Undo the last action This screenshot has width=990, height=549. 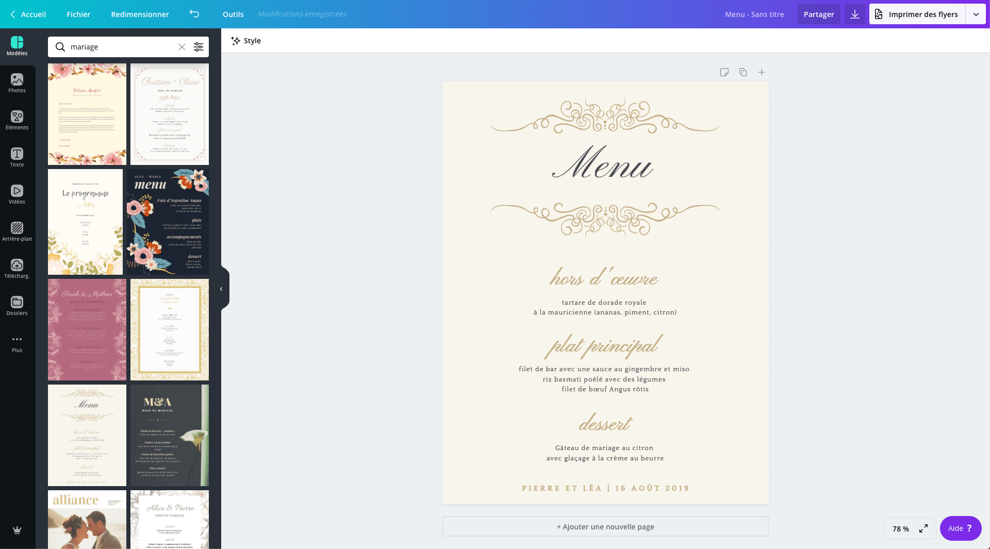[x=194, y=14]
